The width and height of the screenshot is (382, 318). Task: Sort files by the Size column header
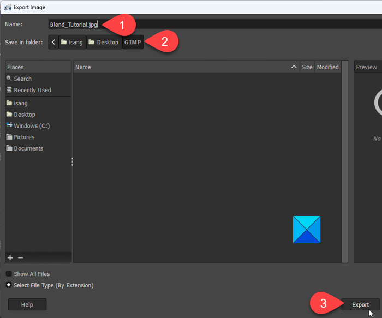coord(307,67)
